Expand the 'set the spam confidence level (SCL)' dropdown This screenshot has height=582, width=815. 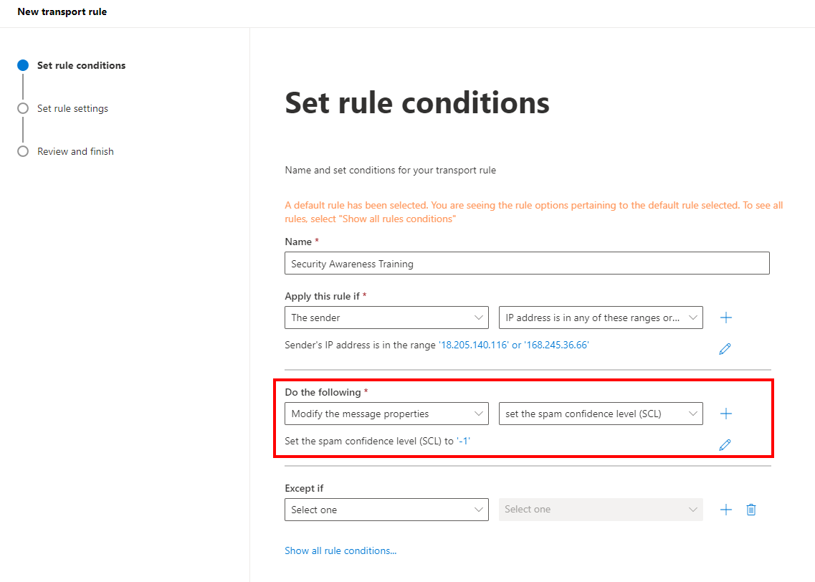click(x=601, y=413)
